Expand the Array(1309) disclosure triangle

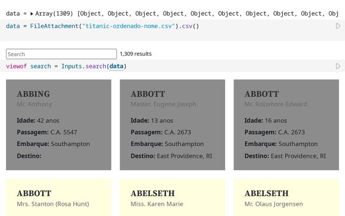coord(32,13)
